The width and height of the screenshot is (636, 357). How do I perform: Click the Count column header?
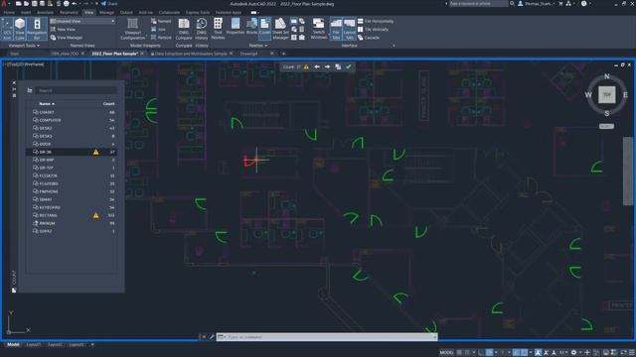tap(108, 104)
